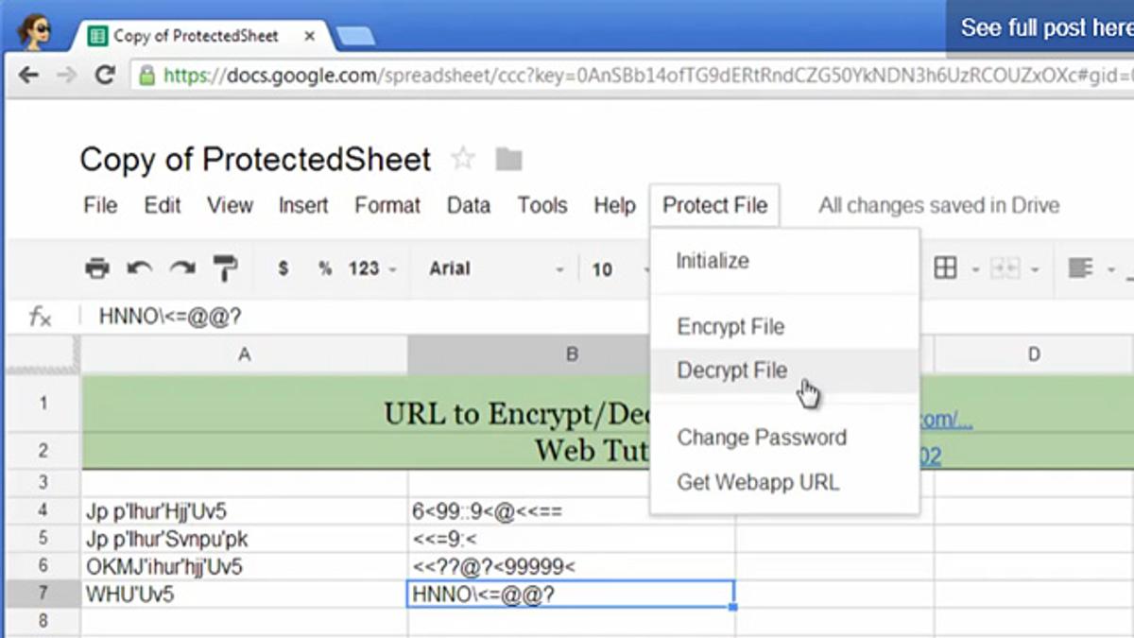
Task: Switch to Copy of ProtectedSheet browser tab
Action: 196,36
